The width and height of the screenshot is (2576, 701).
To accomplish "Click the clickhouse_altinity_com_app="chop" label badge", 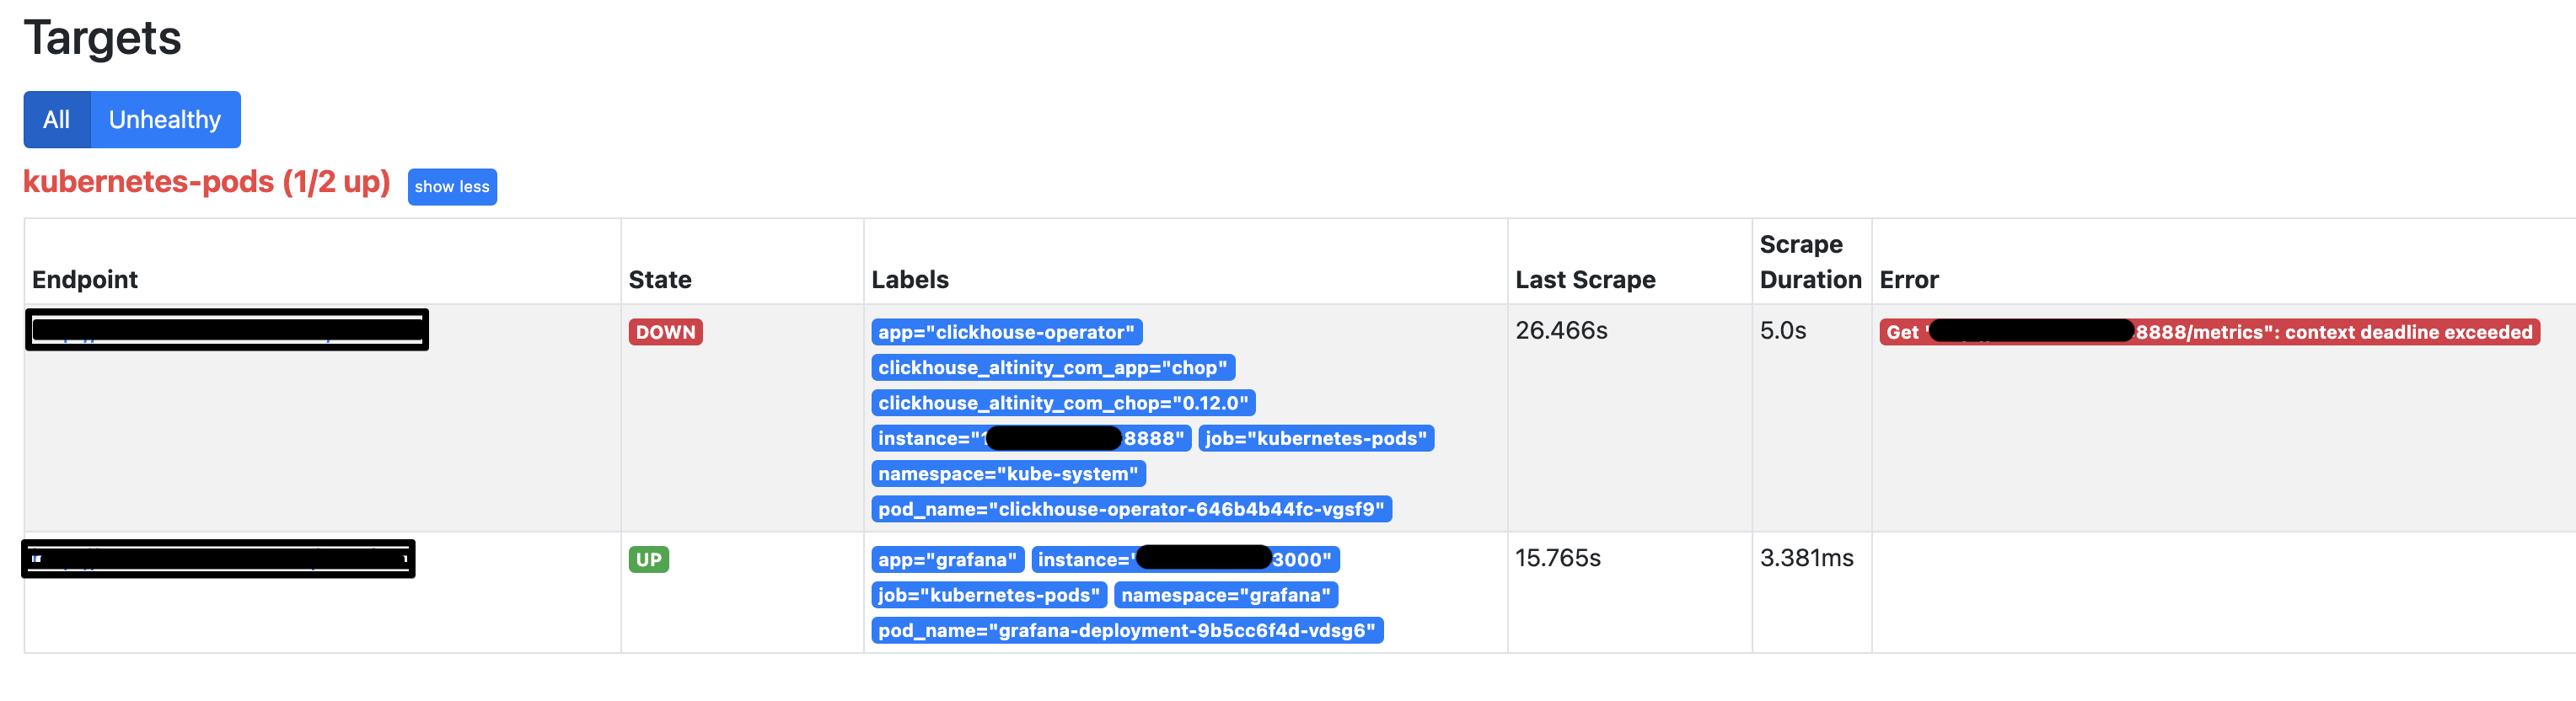I will point(1053,367).
